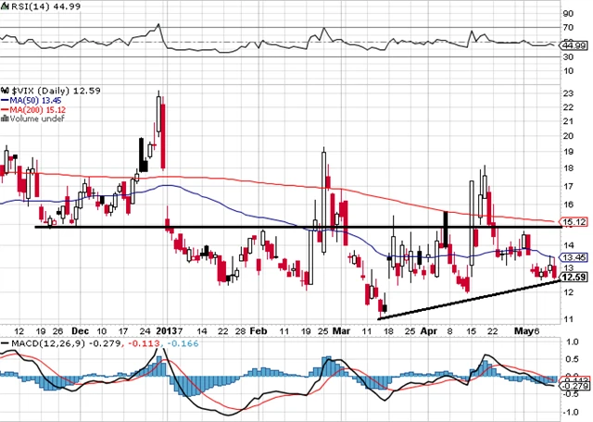Select the $VIX (Daily) title label
The height and width of the screenshot is (422, 593).
pos(37,90)
